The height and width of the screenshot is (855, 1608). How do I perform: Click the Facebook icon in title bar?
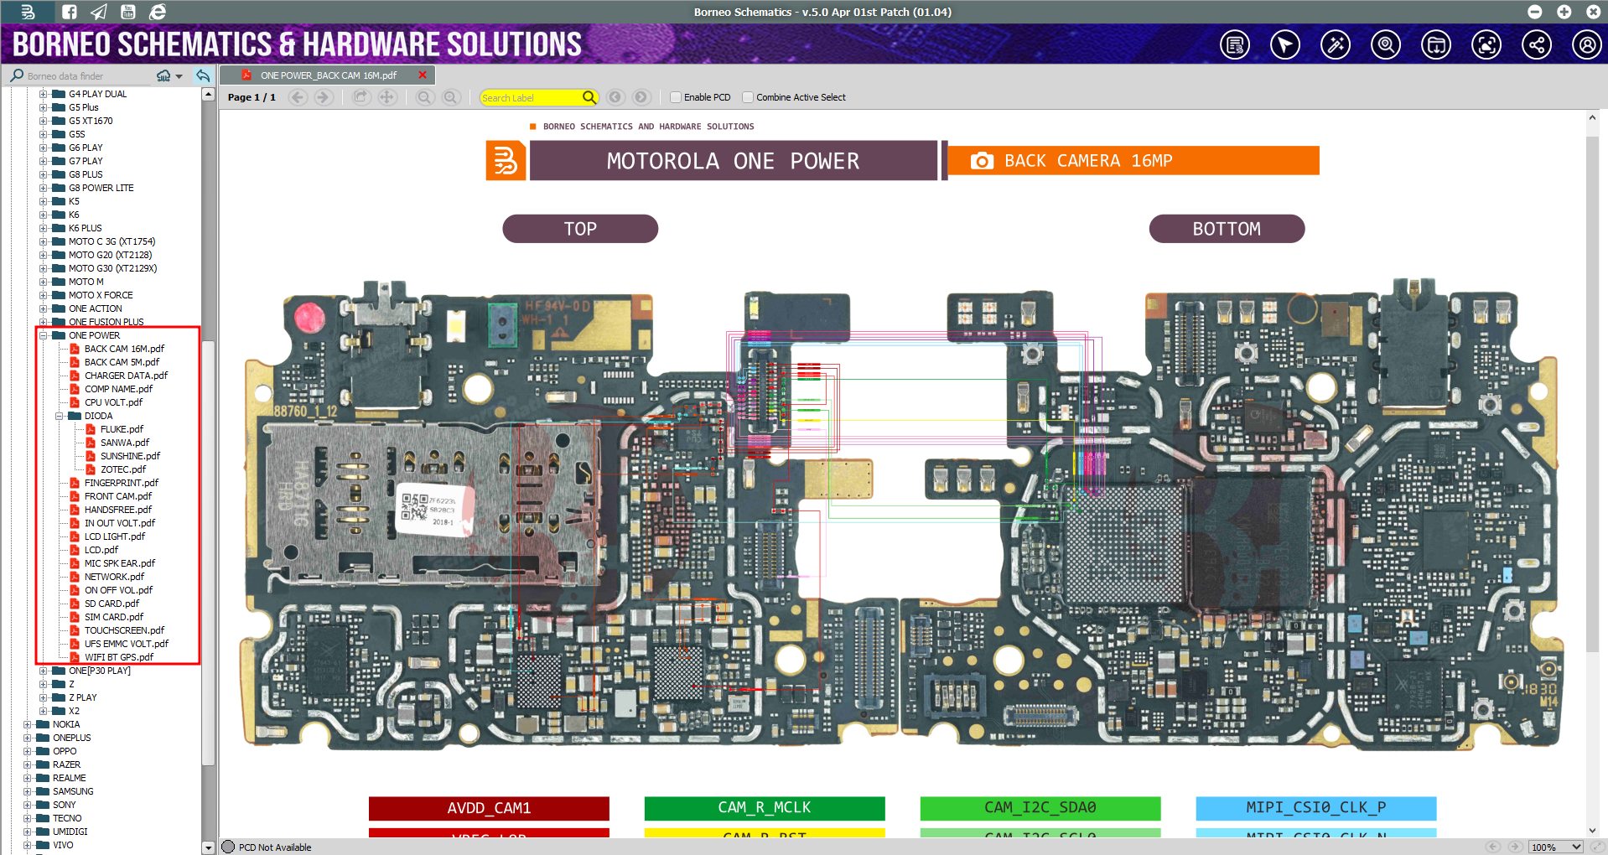(x=70, y=12)
